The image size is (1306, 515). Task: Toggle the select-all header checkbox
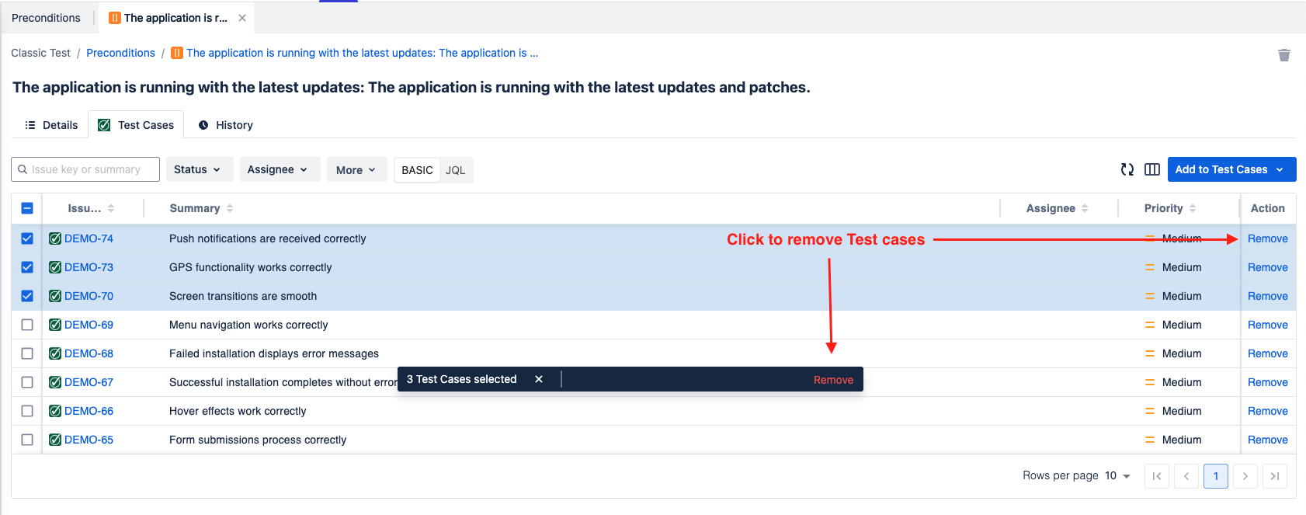pos(27,208)
